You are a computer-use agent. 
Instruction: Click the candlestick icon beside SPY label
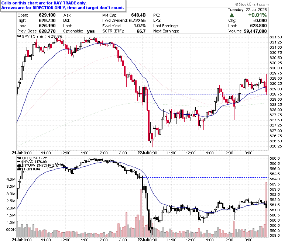pos(19,36)
